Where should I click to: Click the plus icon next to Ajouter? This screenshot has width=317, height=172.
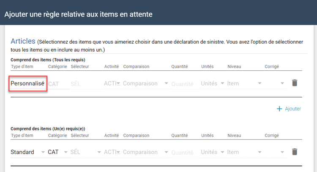coord(279,109)
